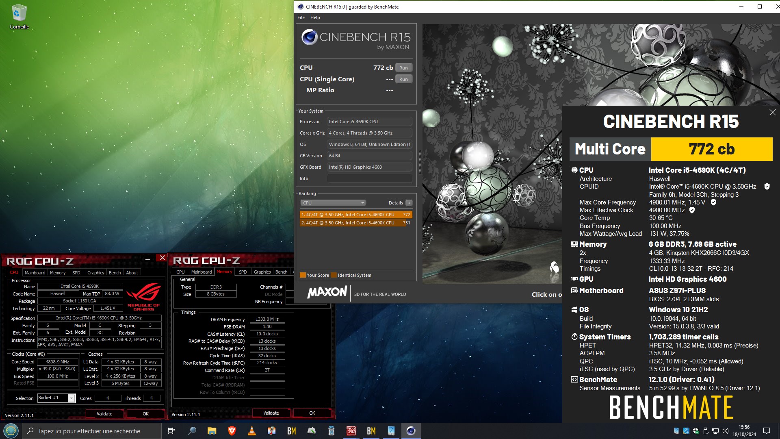The image size is (780, 439).
Task: Click OK in right CPU-Z Memory window
Action: pos(312,413)
